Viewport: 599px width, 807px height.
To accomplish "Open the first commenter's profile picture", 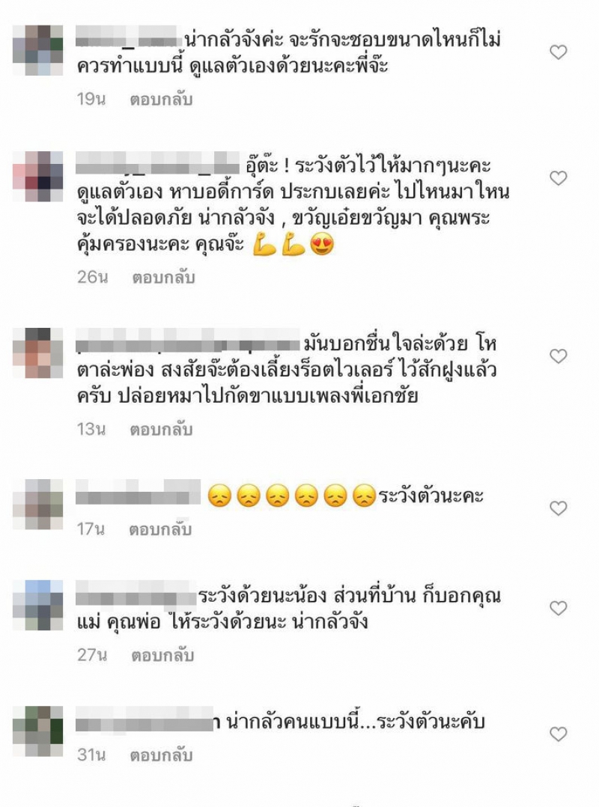I will click(x=38, y=50).
